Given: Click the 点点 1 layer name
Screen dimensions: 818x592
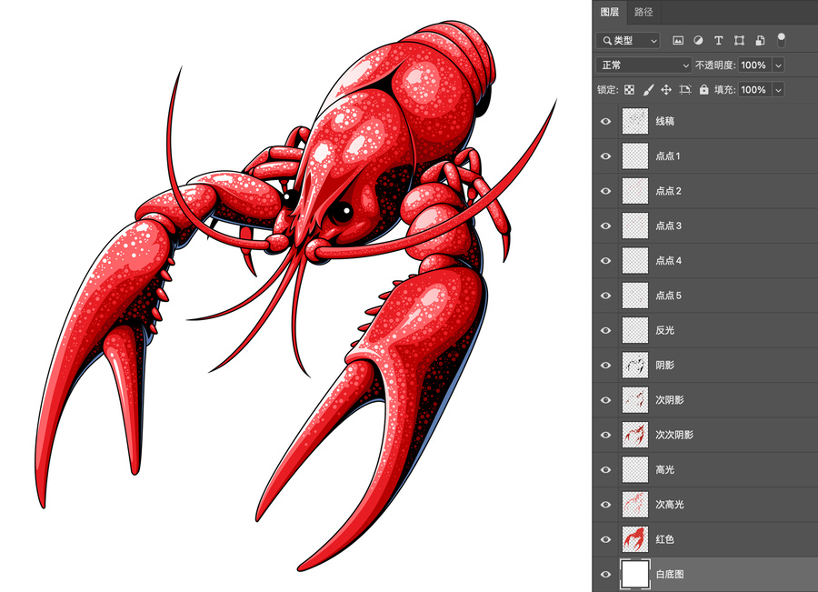Looking at the screenshot, I should click(x=668, y=156).
